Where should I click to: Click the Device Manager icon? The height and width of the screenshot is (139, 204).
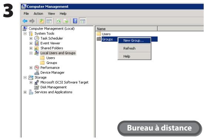[x=37, y=72]
